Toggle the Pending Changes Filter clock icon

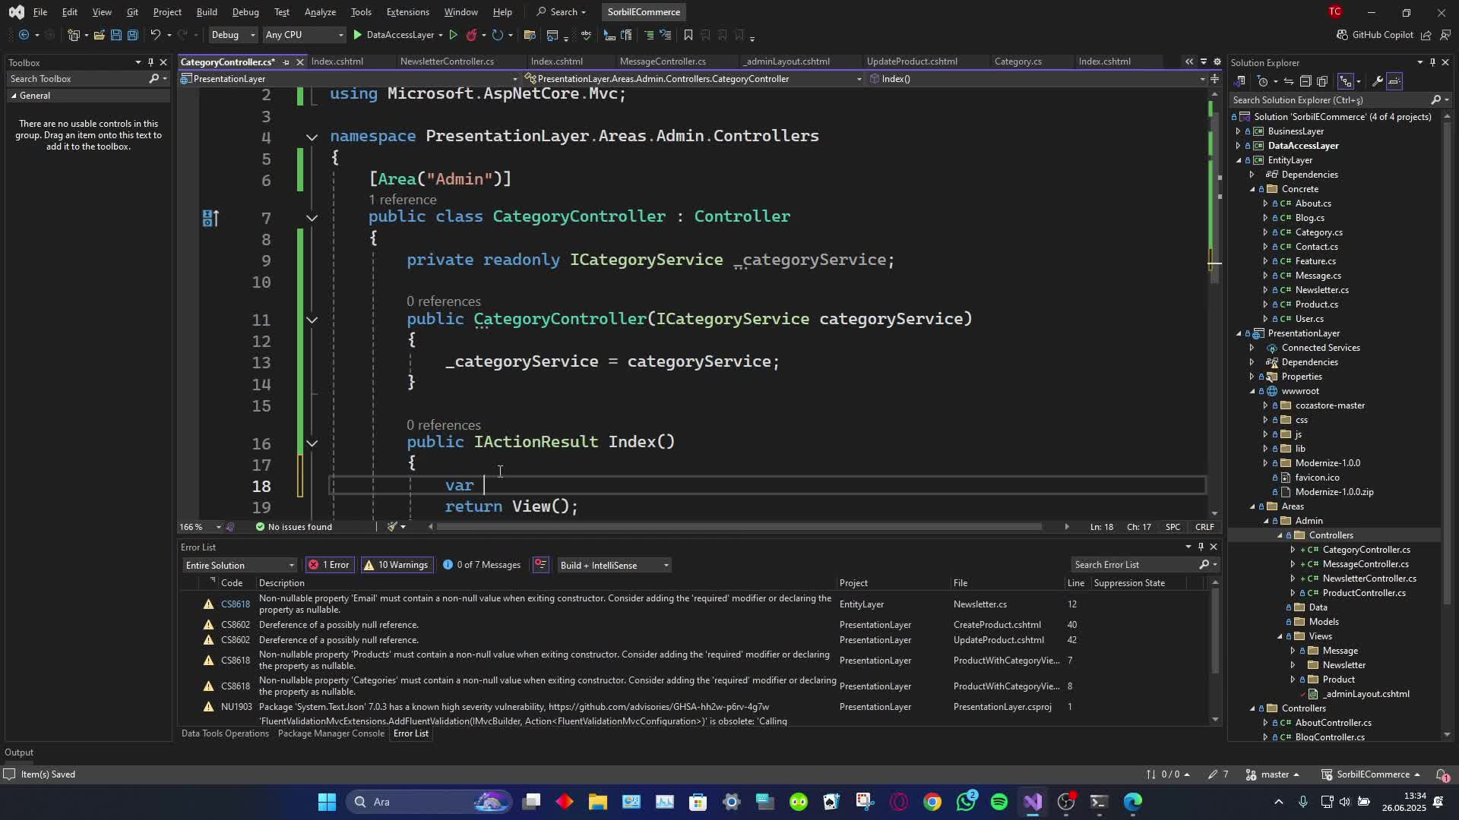(1262, 81)
